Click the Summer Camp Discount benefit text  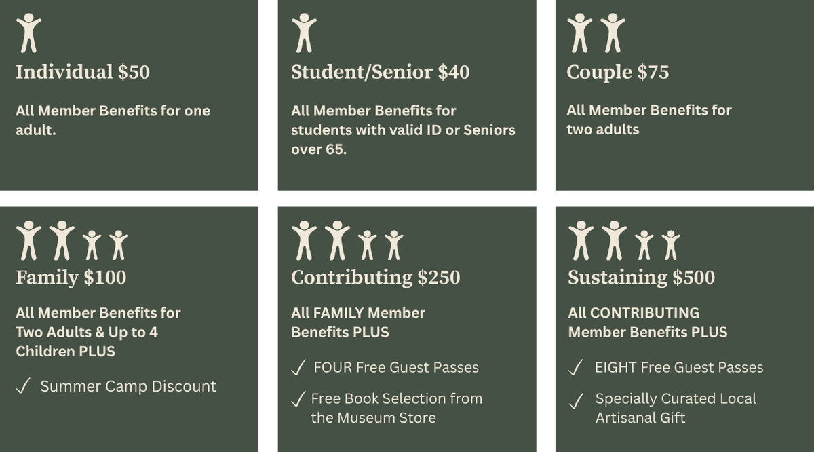[x=128, y=387]
